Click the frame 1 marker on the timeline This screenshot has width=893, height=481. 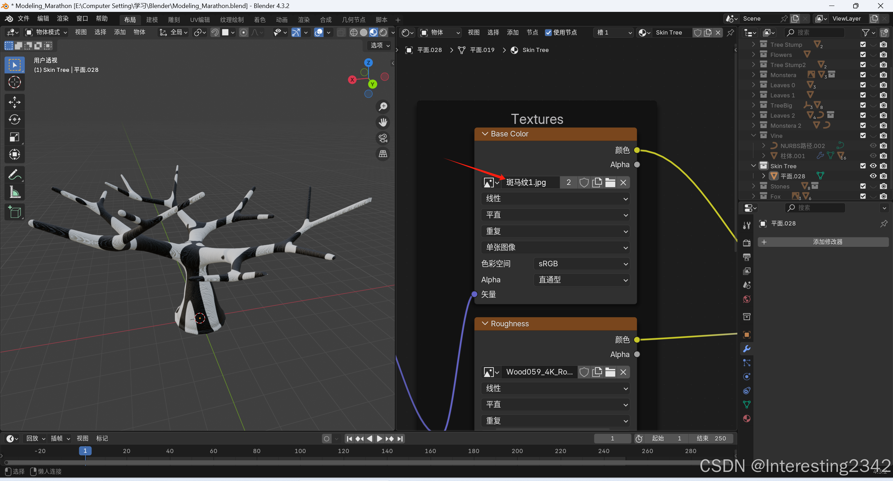click(85, 451)
